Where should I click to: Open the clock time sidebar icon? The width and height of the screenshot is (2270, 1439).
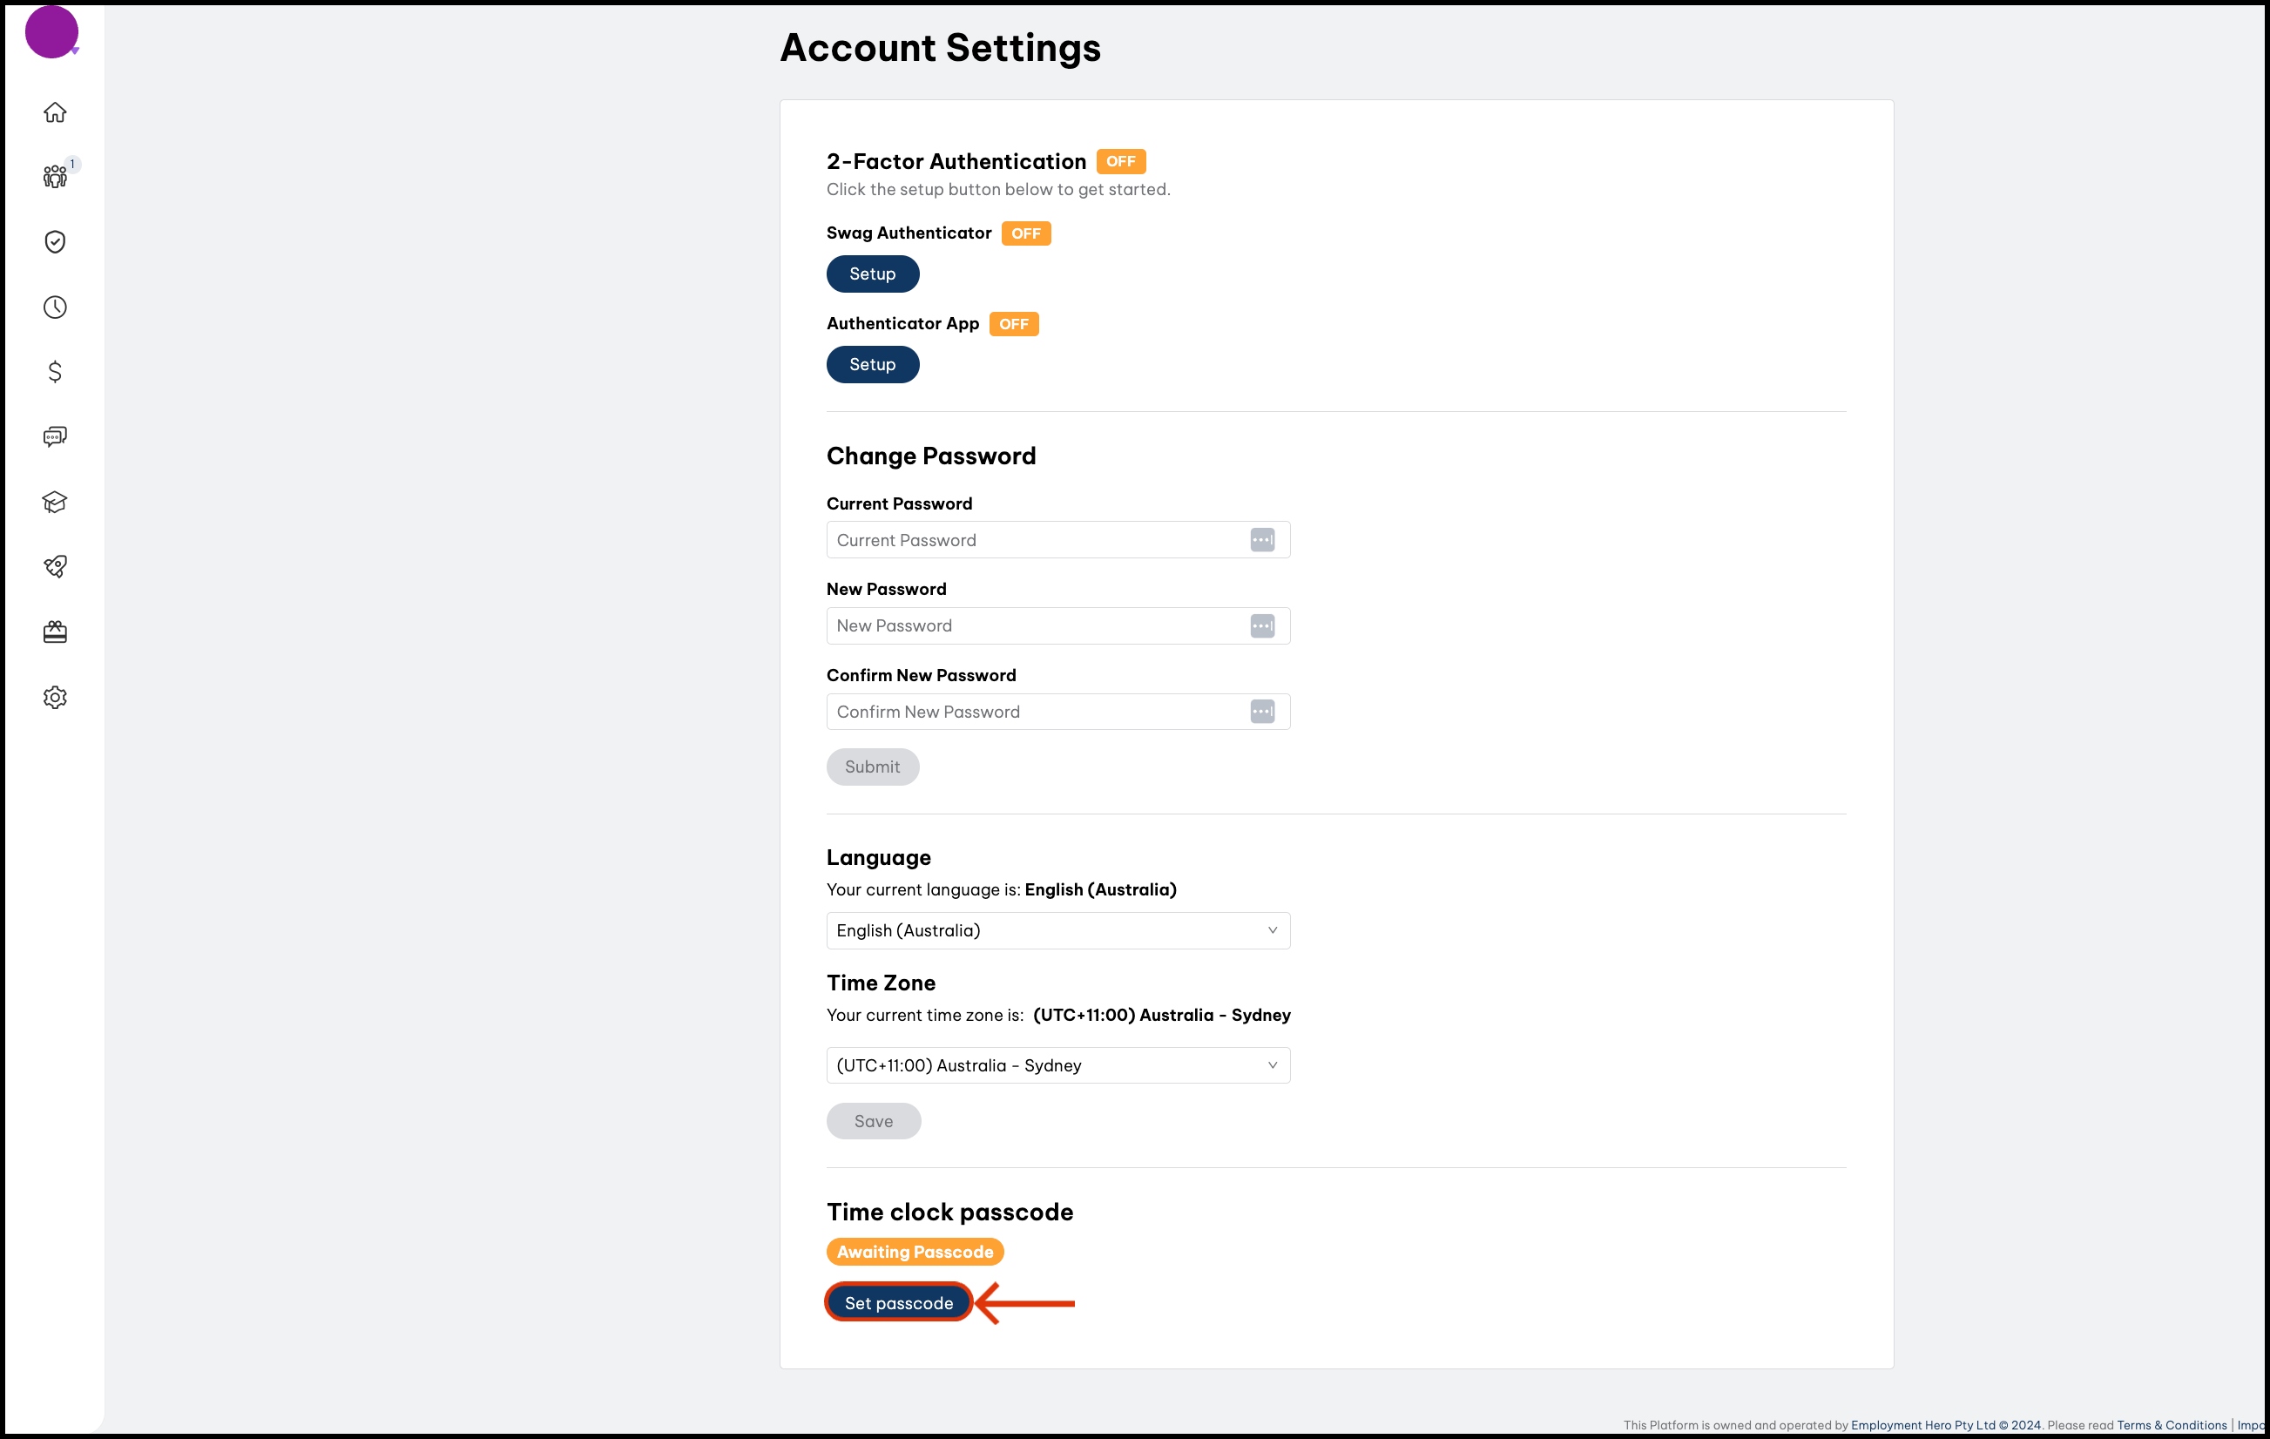click(55, 307)
